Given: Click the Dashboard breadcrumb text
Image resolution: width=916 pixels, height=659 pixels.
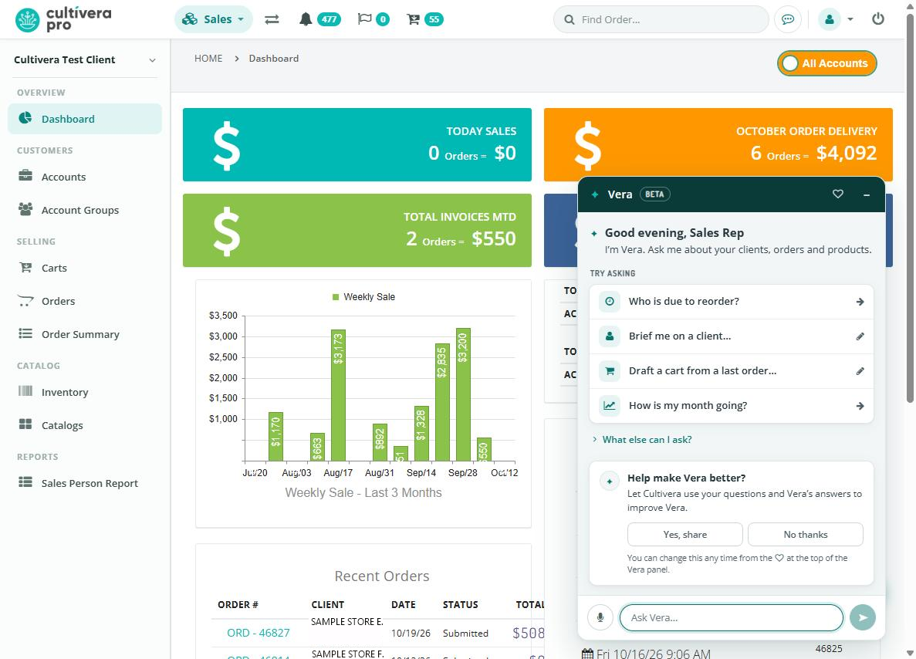Looking at the screenshot, I should pos(273,59).
